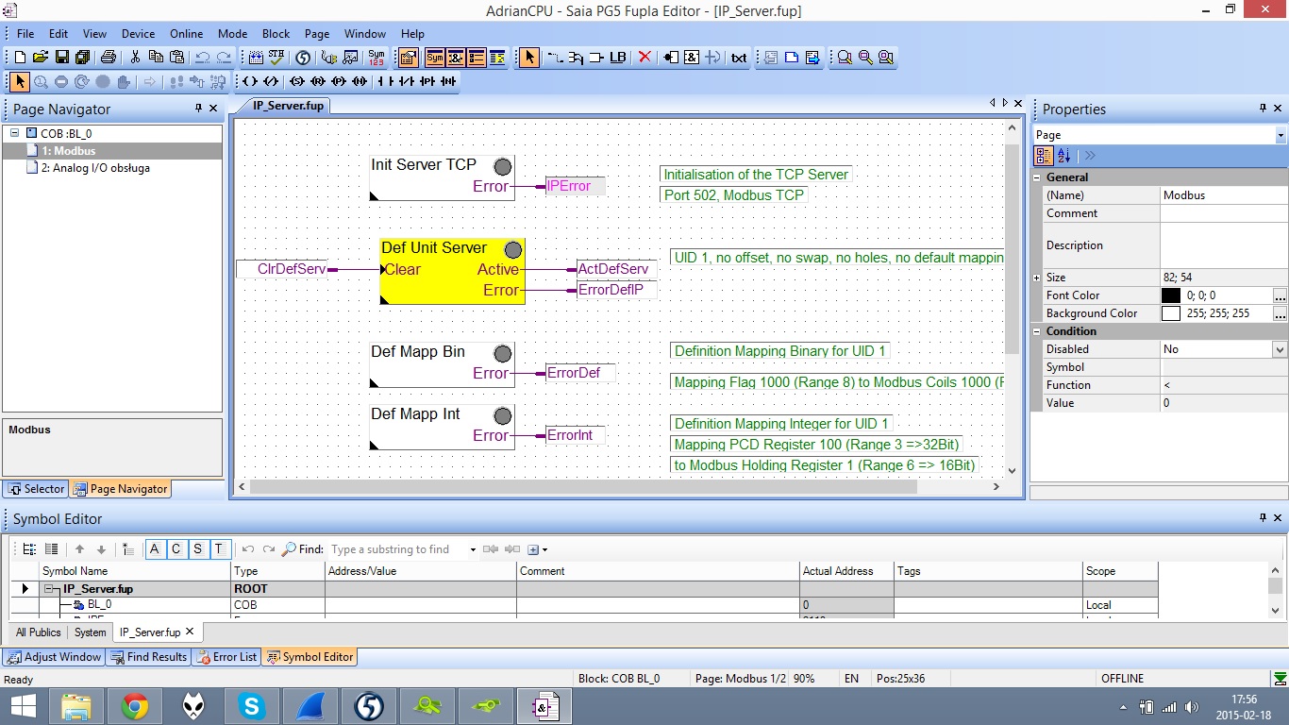Toggle the A filter in Symbol Editor
This screenshot has height=725, width=1289.
pyautogui.click(x=154, y=548)
